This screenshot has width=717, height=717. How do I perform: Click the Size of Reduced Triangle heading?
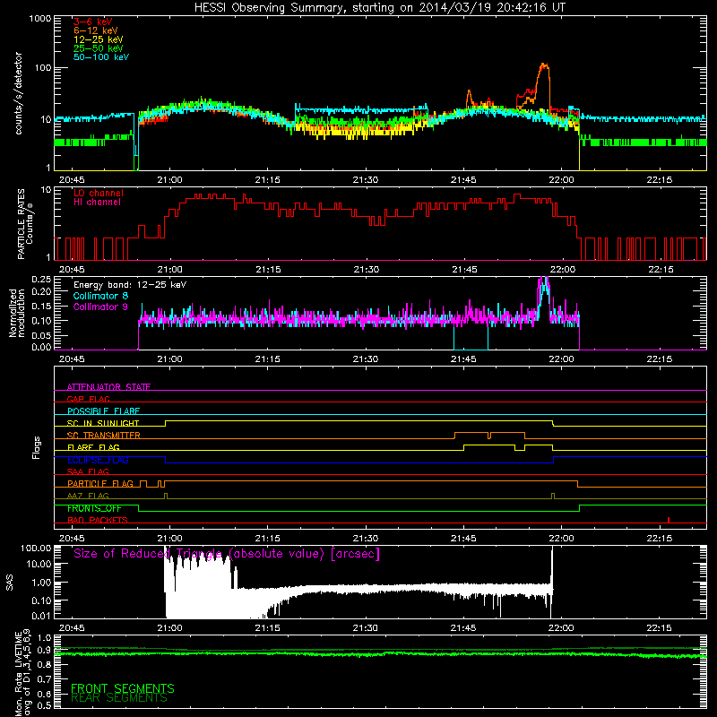coord(227,554)
